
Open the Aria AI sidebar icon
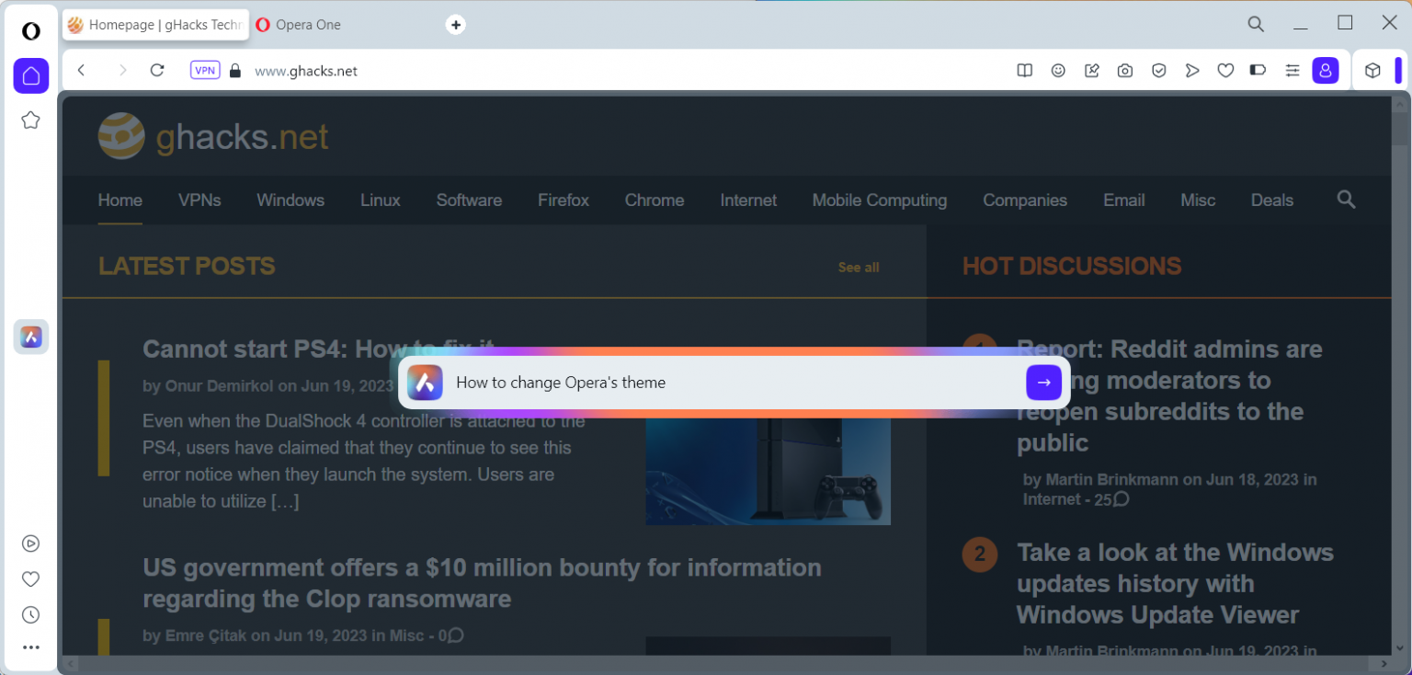click(x=31, y=337)
